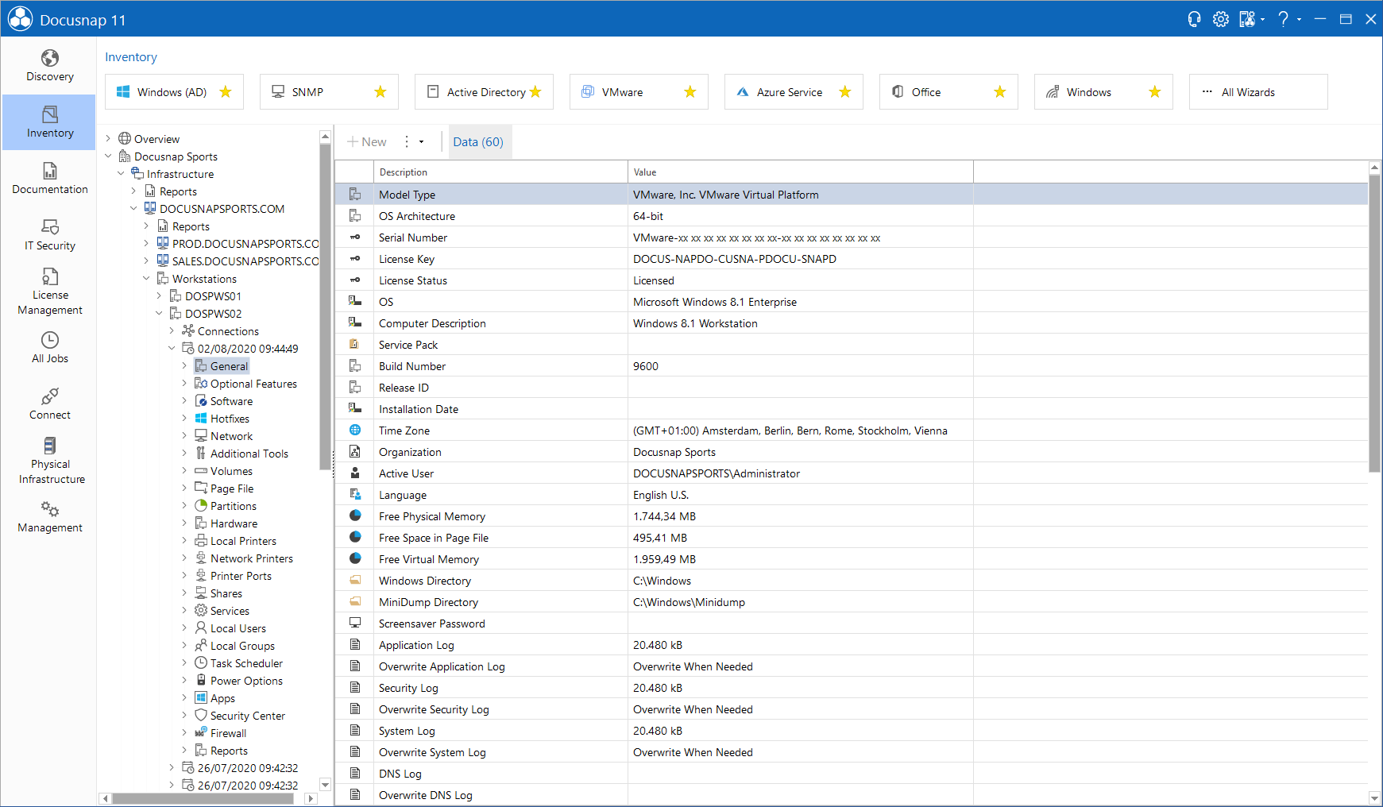The height and width of the screenshot is (807, 1383).
Task: Select the License Key value cell
Action: click(x=801, y=259)
